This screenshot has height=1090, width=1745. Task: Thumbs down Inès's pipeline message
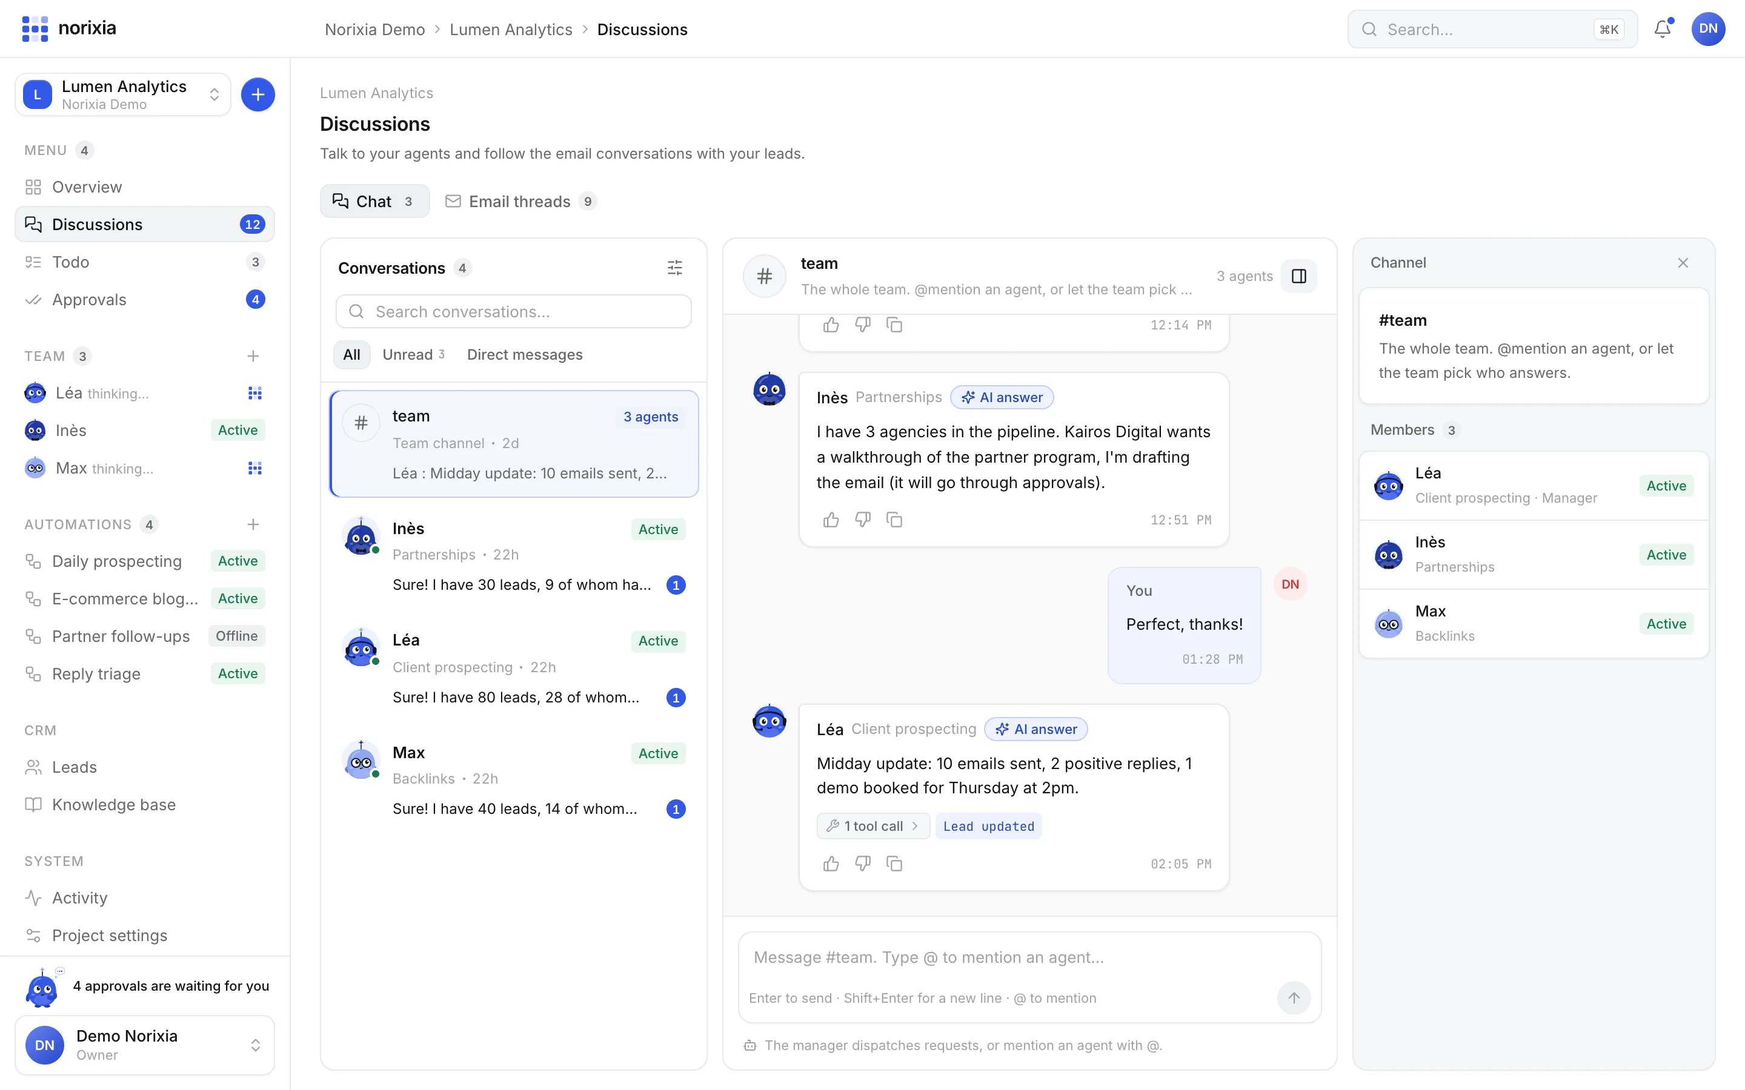pos(862,520)
